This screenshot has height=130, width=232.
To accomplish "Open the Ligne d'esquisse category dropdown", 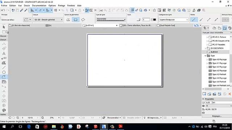I will pyautogui.click(x=174, y=19).
